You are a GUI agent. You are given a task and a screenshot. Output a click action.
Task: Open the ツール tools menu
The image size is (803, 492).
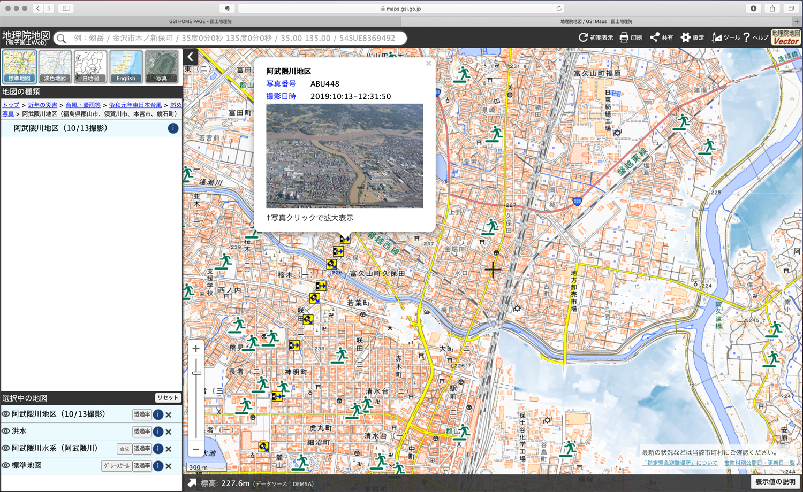(x=726, y=37)
